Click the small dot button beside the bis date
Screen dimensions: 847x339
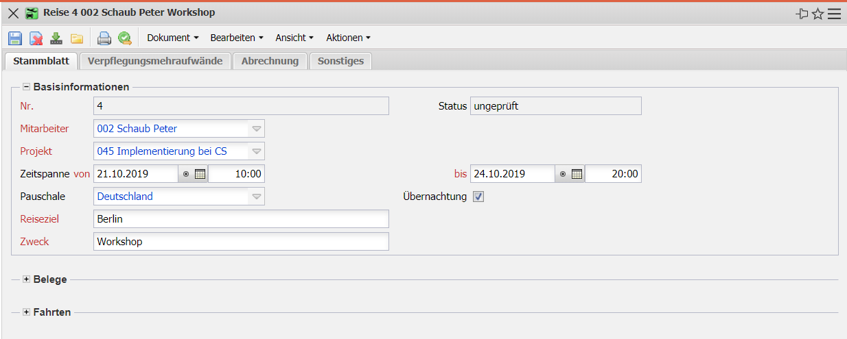click(563, 174)
